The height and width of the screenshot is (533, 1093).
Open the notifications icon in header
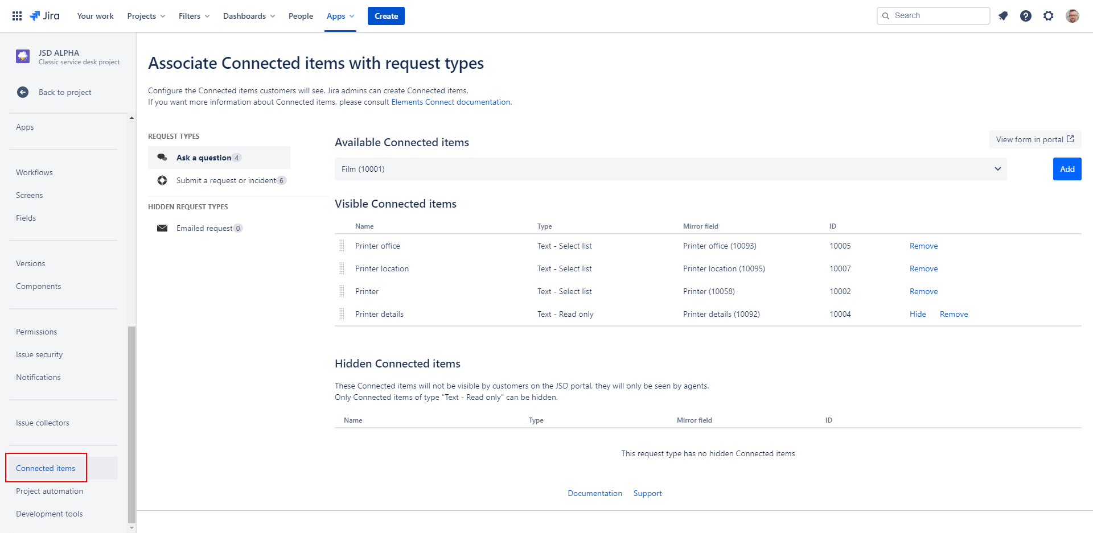(1003, 16)
